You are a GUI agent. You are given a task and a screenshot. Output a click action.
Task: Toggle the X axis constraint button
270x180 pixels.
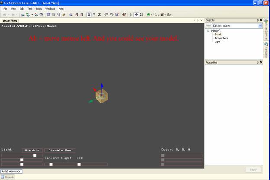point(89,14)
